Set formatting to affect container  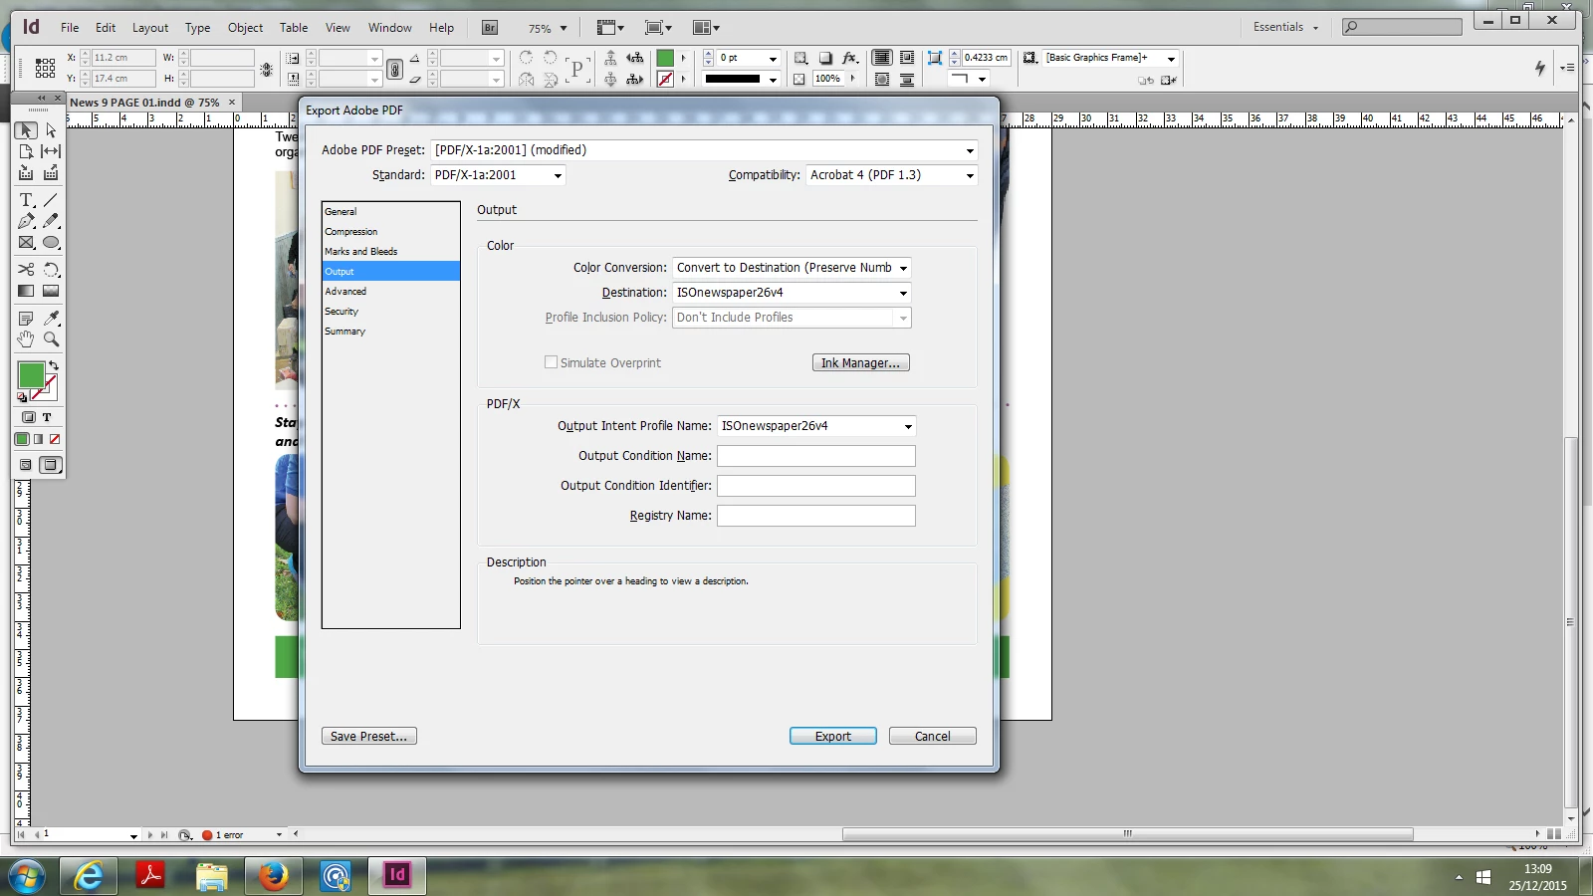coord(29,417)
